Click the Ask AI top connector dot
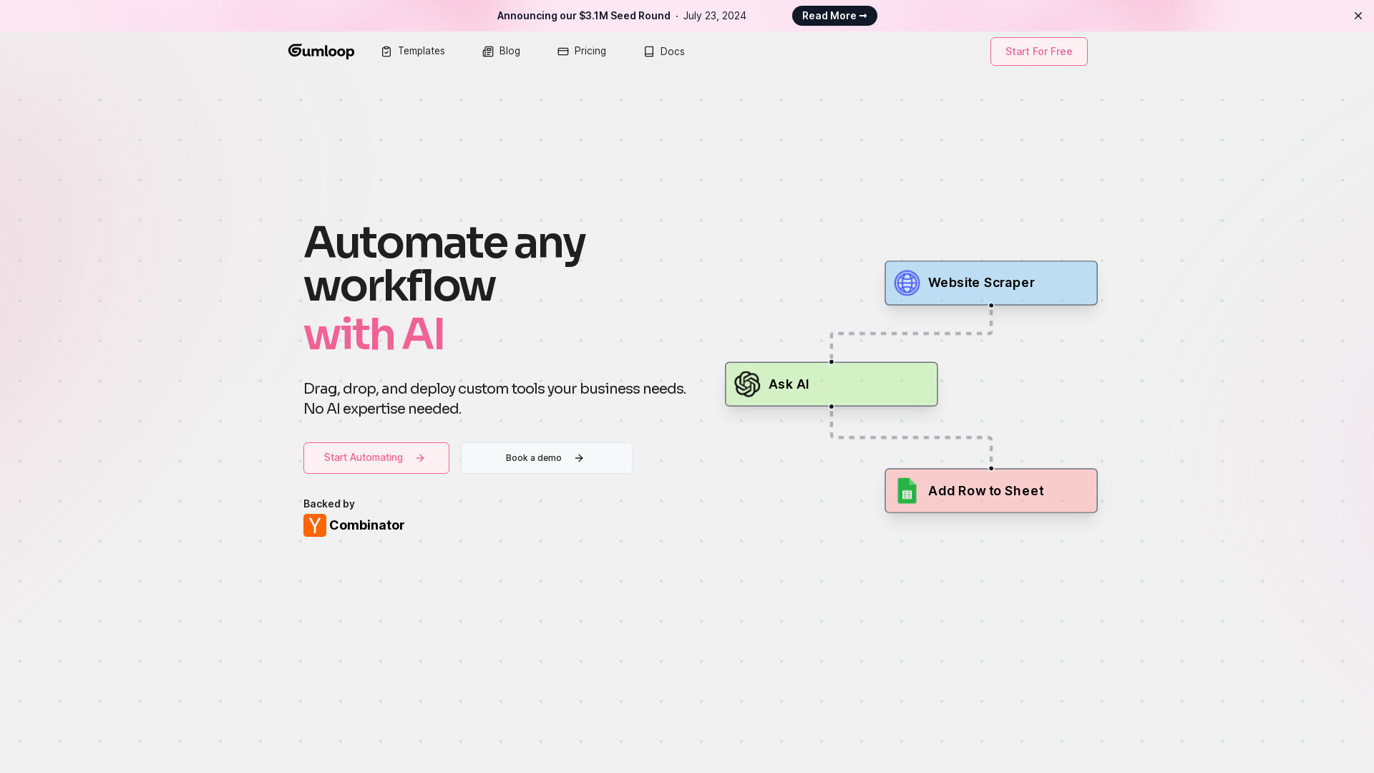Screen dimensions: 1374x773 point(832,362)
